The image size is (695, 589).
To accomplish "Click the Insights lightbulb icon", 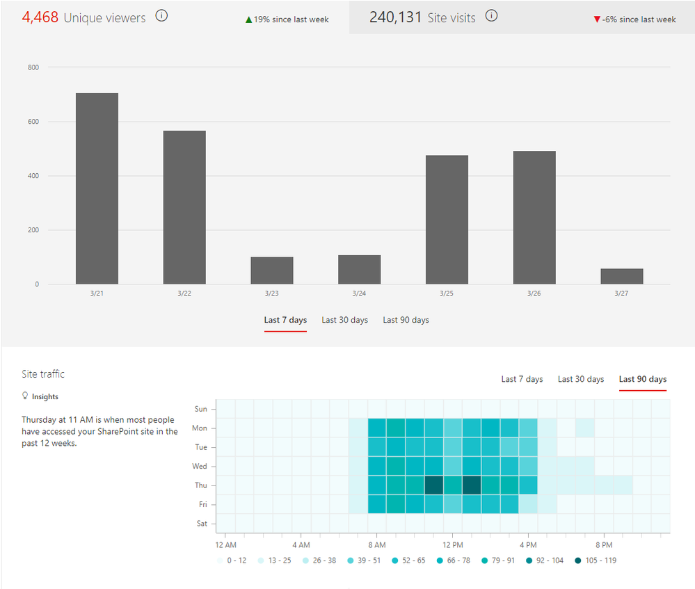I will click(x=25, y=396).
